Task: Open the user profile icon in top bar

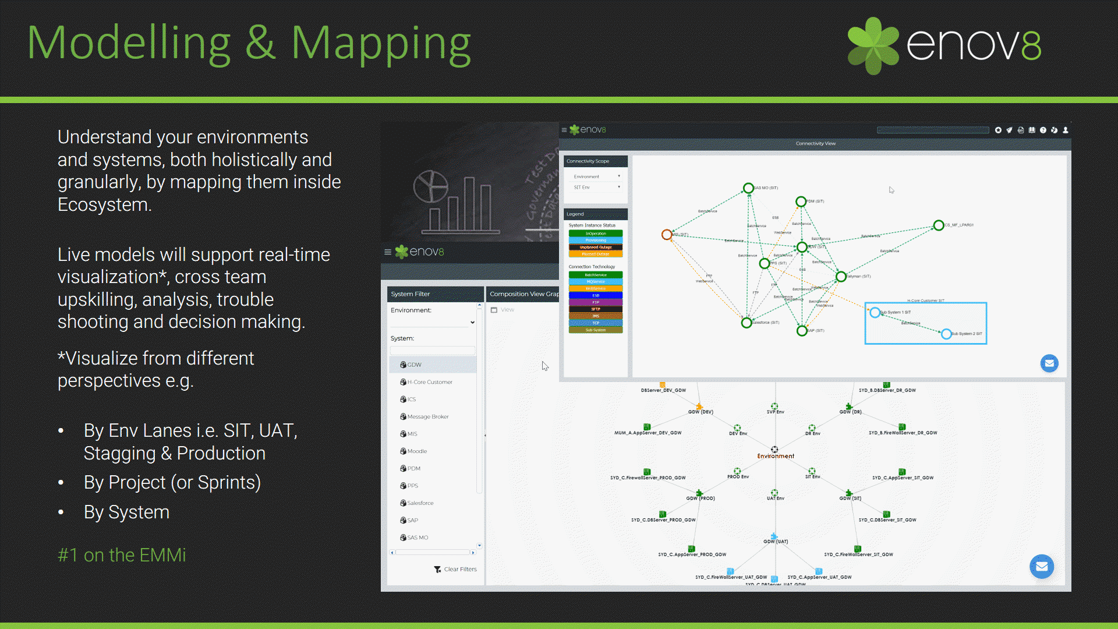Action: point(1066,130)
